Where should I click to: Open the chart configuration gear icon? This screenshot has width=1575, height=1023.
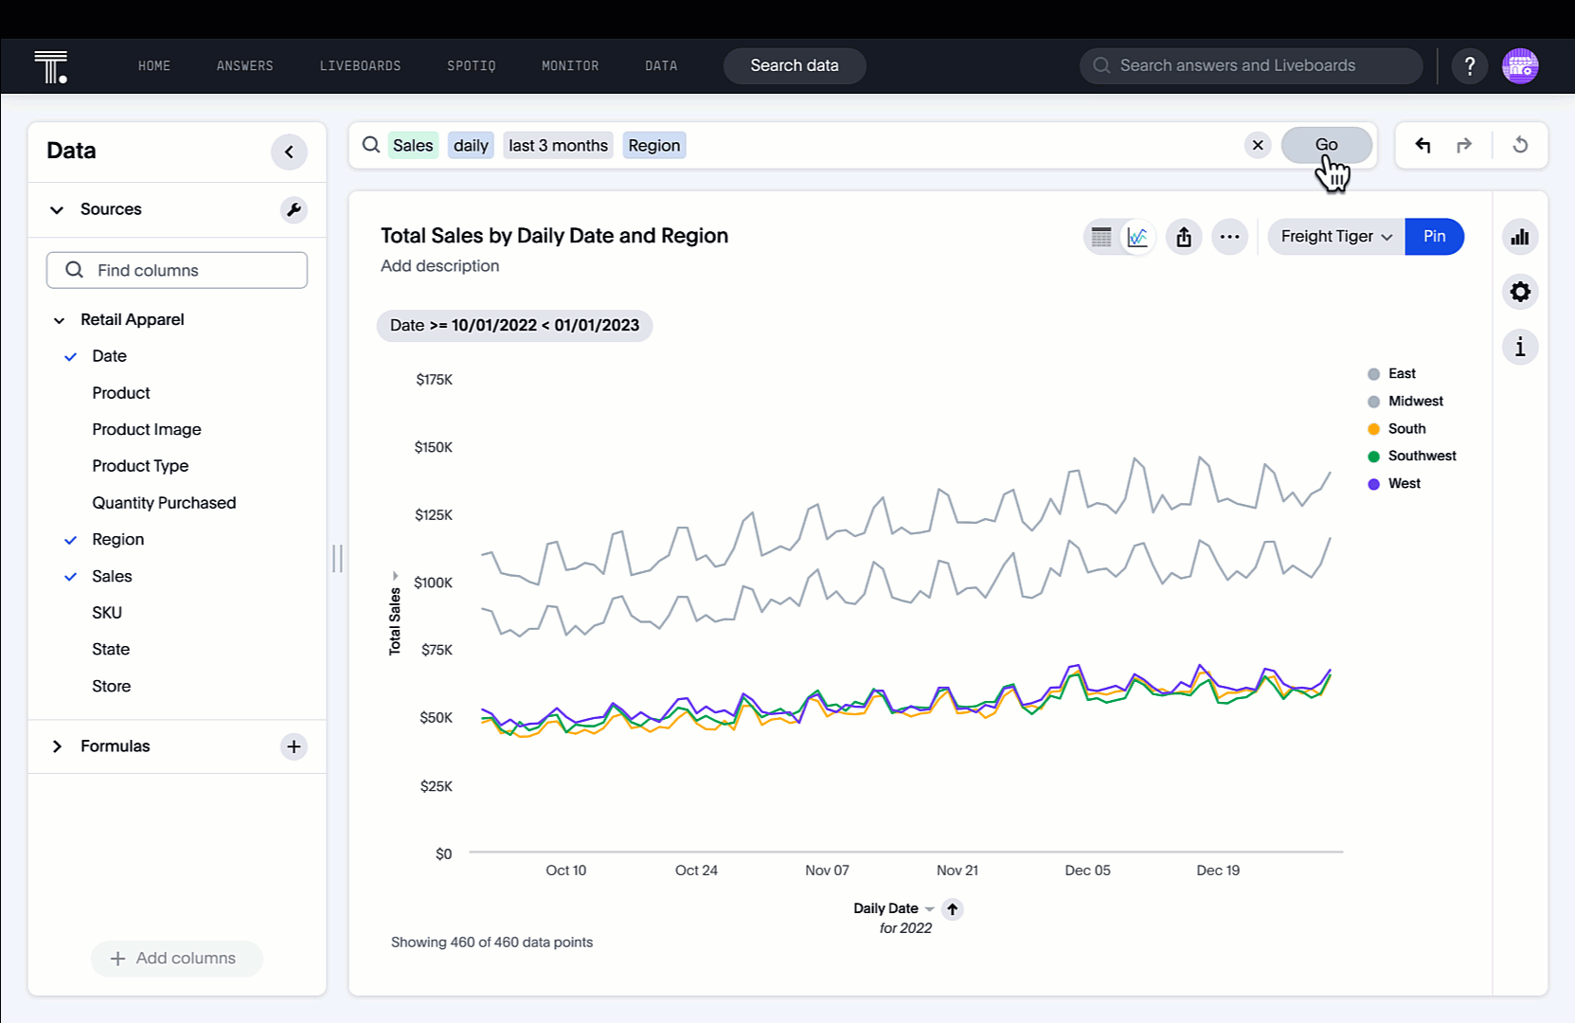[x=1520, y=292]
